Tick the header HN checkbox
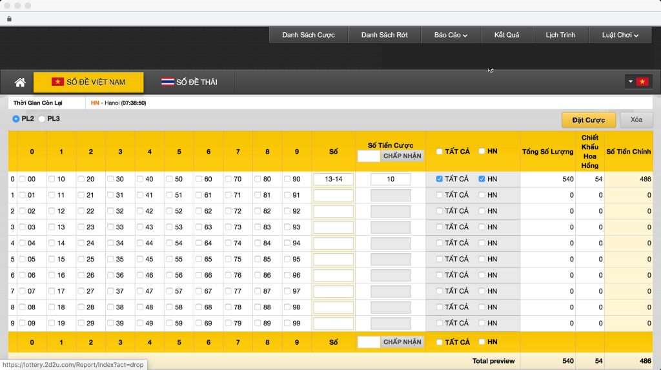The image size is (661, 370). pyautogui.click(x=482, y=151)
